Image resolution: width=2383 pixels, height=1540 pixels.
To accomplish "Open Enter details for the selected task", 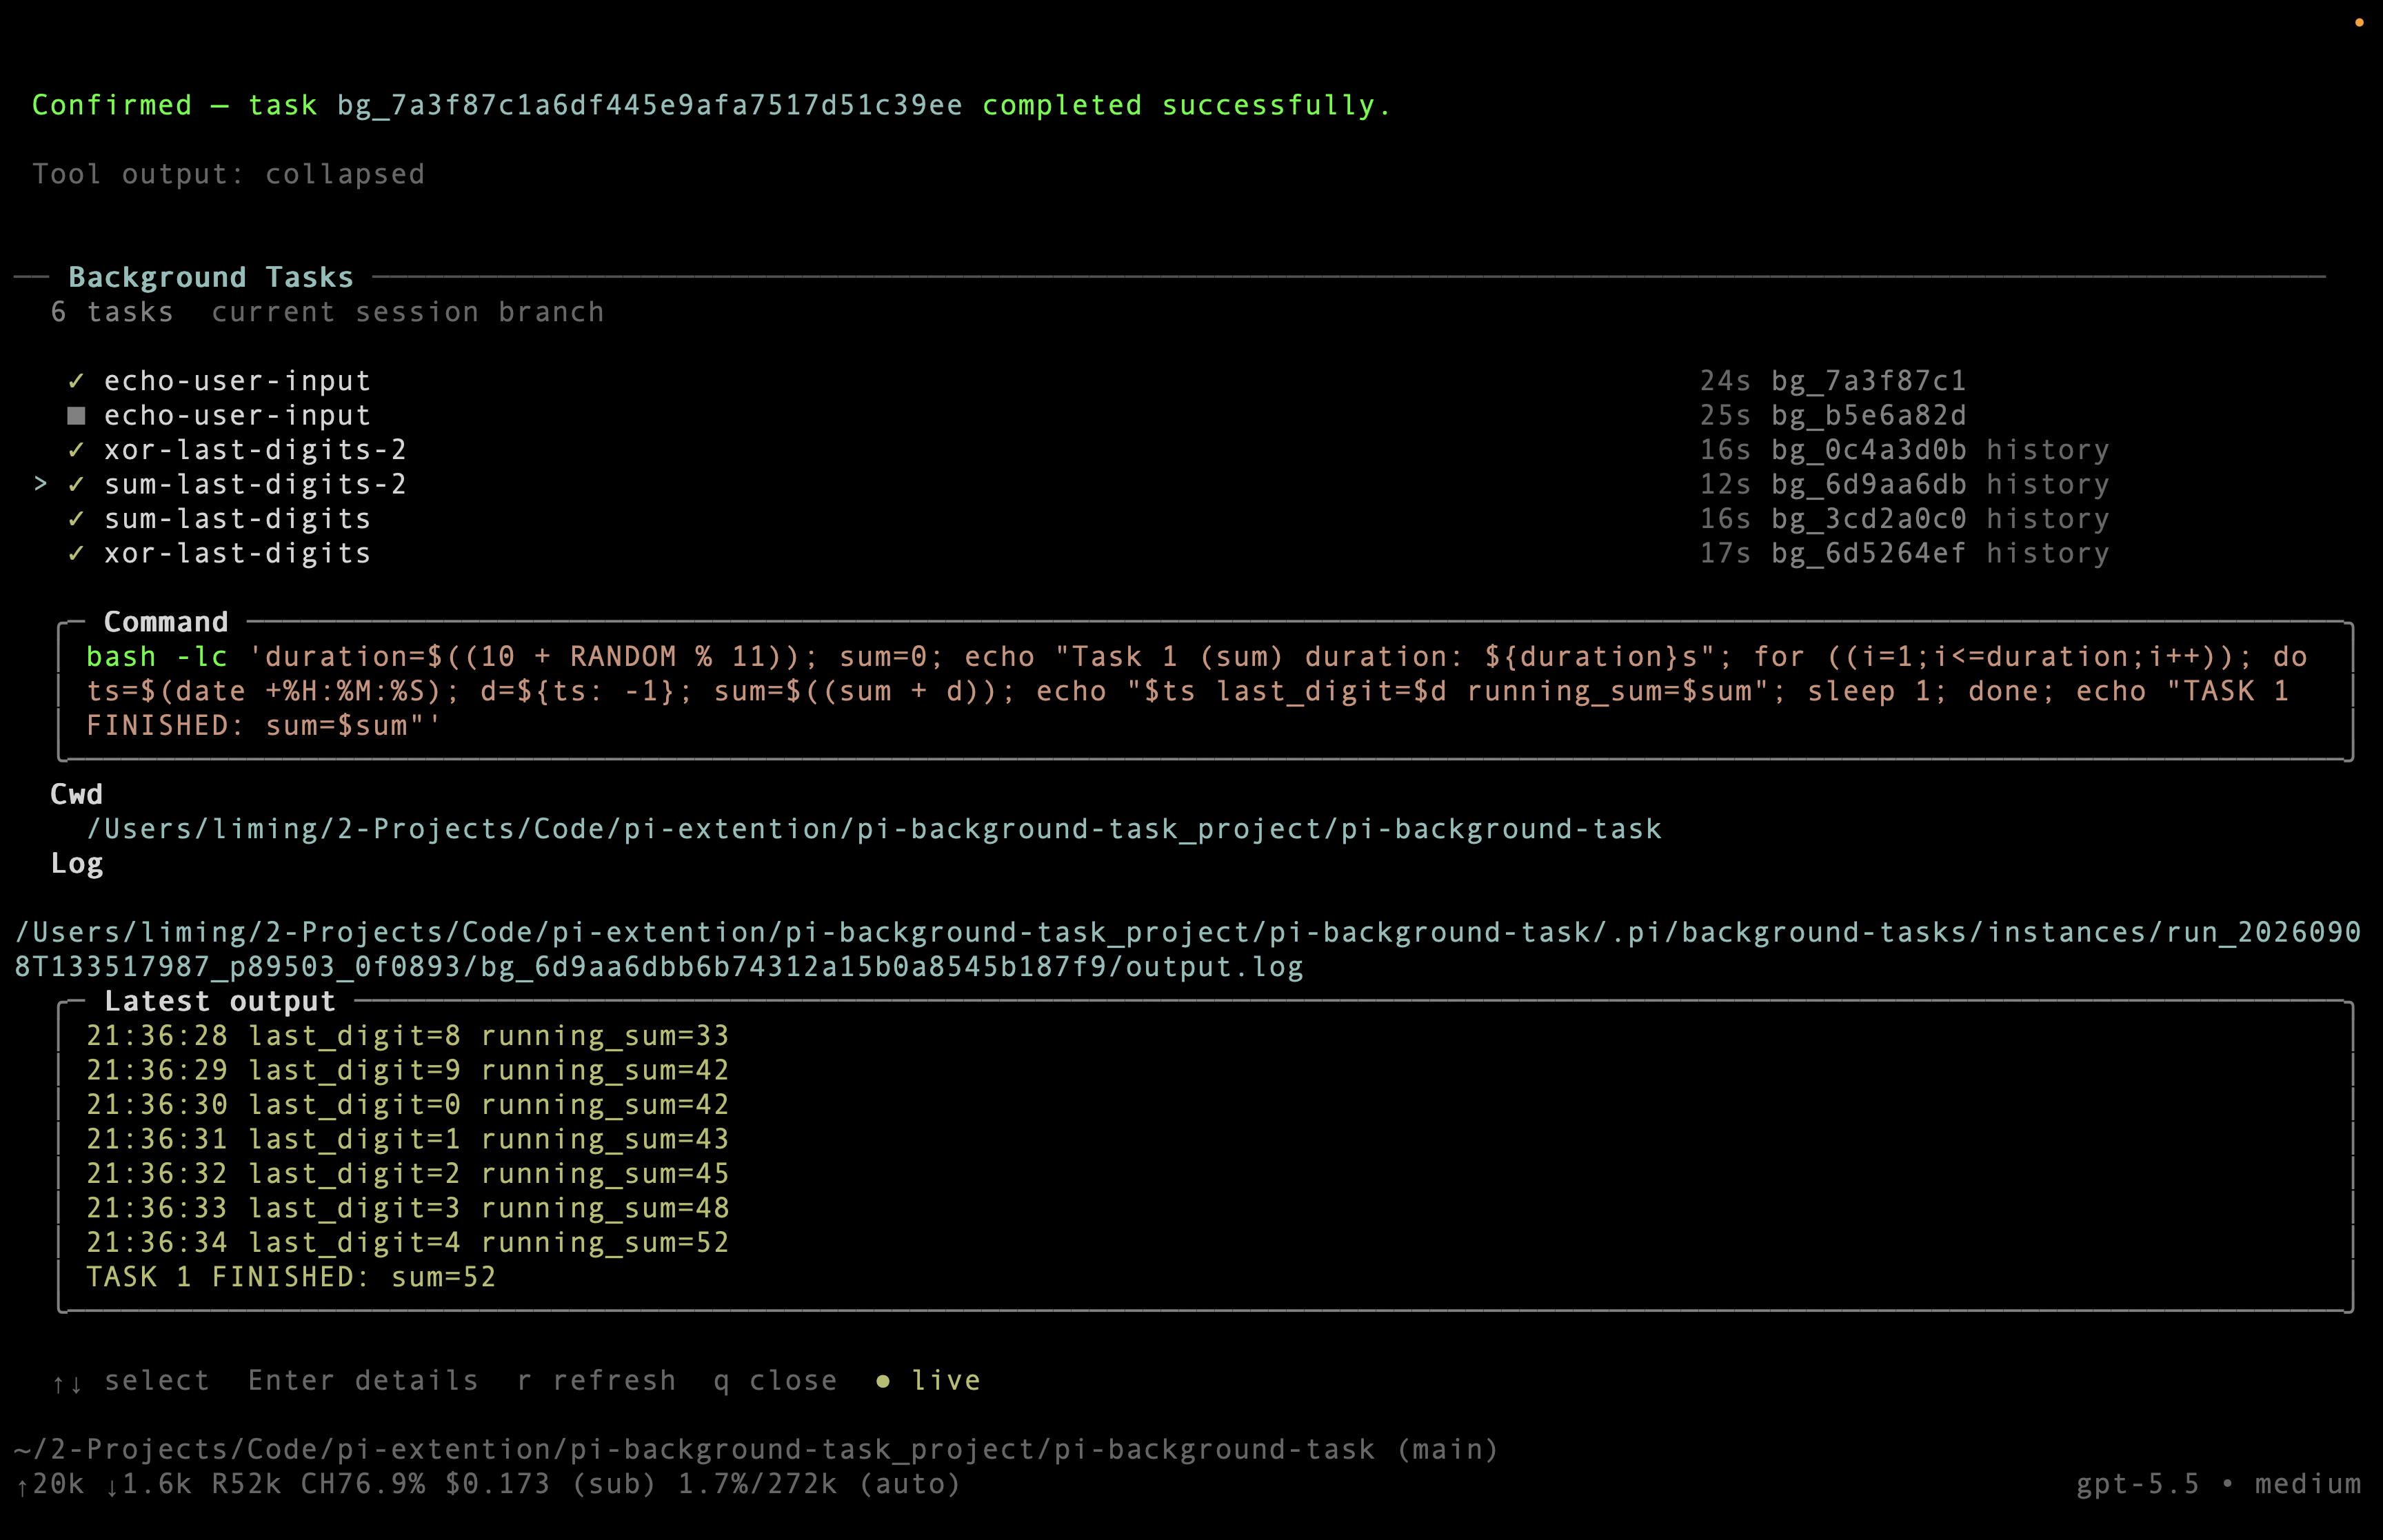I will pos(363,1380).
